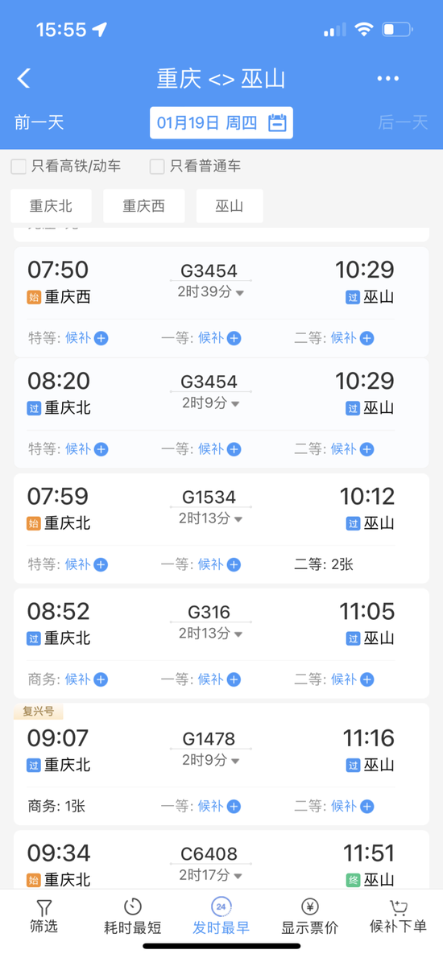The height and width of the screenshot is (958, 443).
Task: Tap the 筛选 filter funnel icon
Action: click(44, 908)
